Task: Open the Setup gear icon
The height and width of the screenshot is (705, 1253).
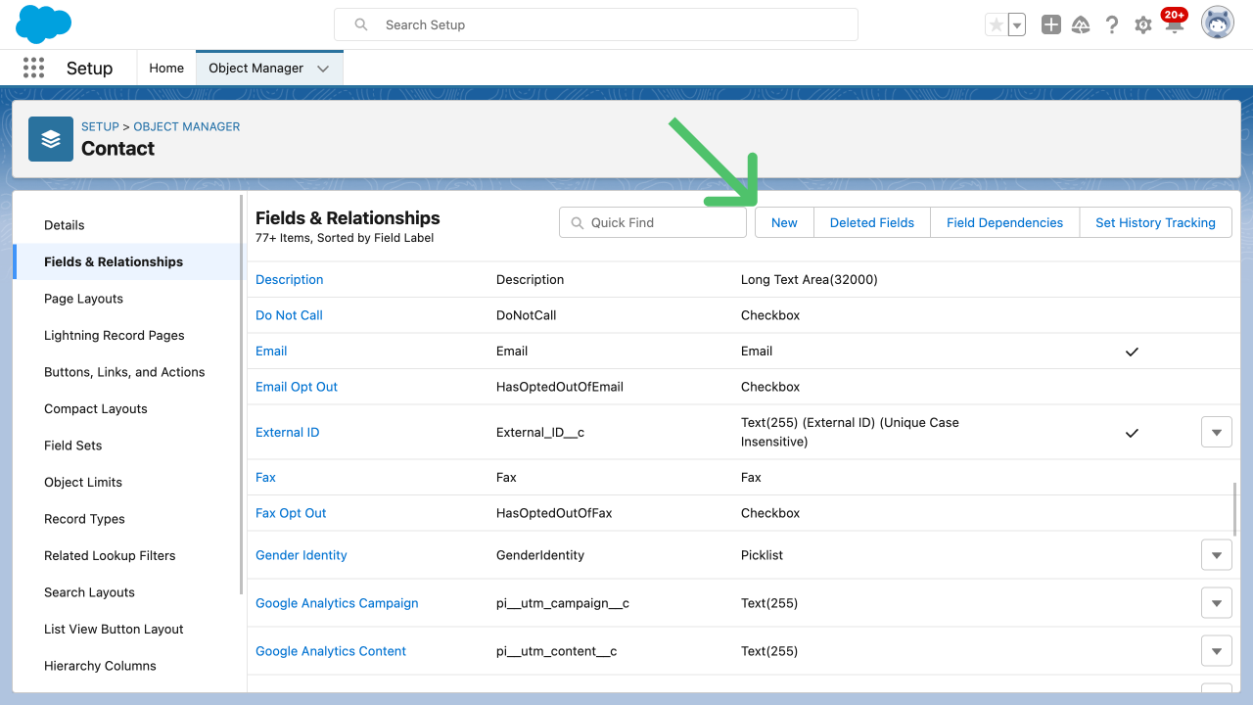Action: coord(1143,25)
